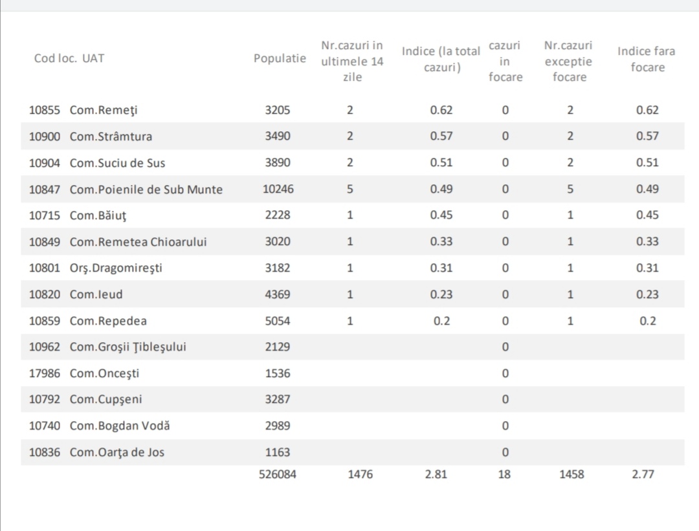Click total outbreak cases value 18
Image resolution: width=699 pixels, height=531 pixels.
[x=504, y=474]
